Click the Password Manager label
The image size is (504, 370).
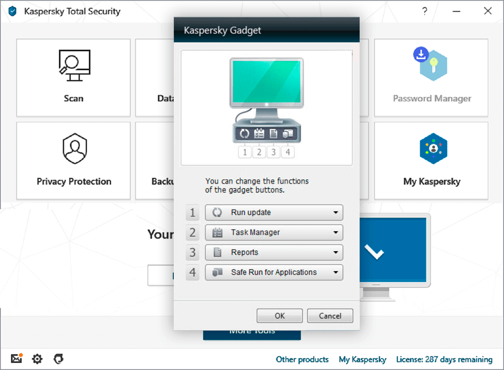[432, 98]
